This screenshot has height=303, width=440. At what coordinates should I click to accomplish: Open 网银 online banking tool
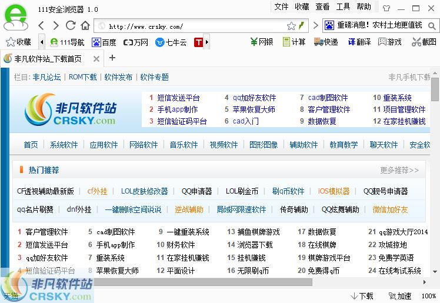(262, 42)
